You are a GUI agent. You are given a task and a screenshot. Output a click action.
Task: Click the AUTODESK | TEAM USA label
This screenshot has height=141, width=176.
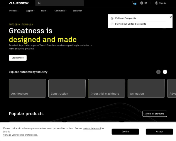pyautogui.click(x=21, y=24)
